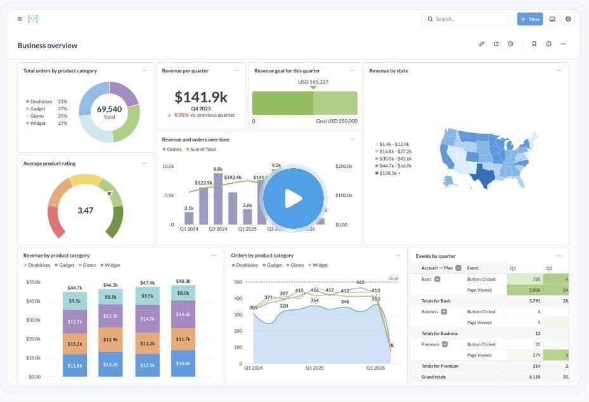
Task: Click the $48.3k stacked bar total
Action: pyautogui.click(x=183, y=281)
